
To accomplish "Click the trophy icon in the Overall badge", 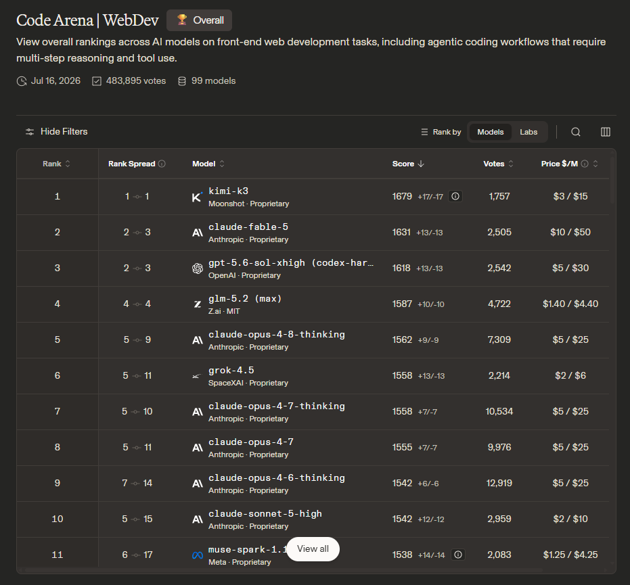I will coord(182,20).
